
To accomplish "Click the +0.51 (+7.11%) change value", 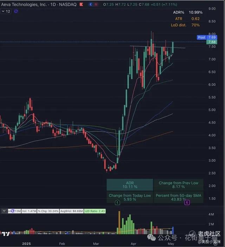I will tap(164, 5).
